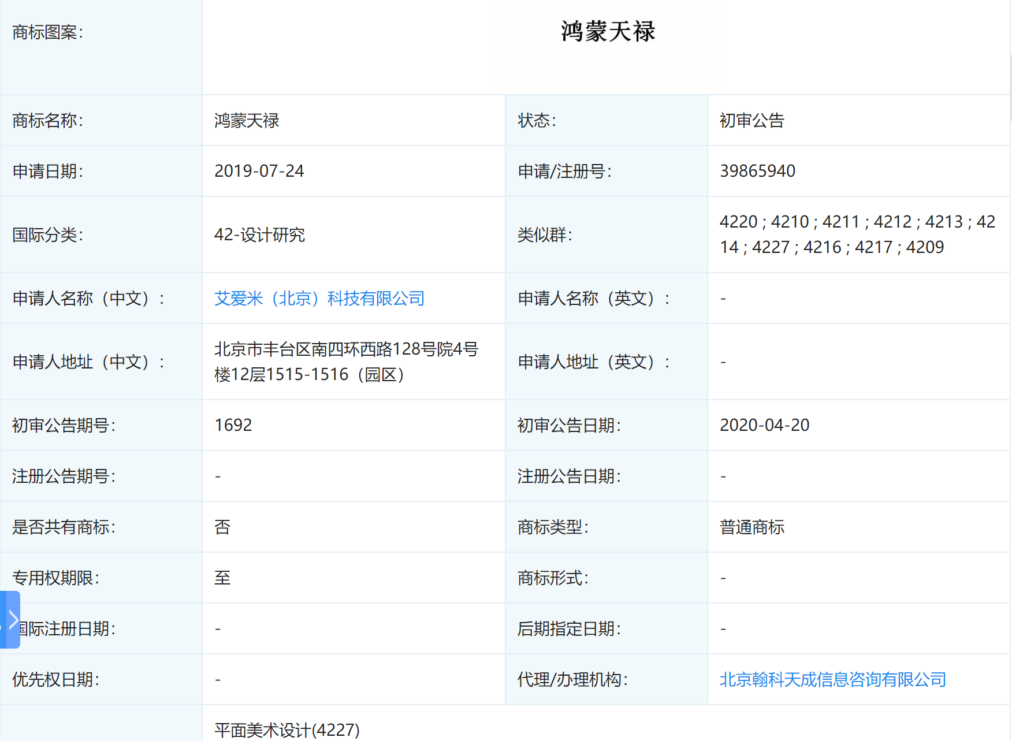1012x741 pixels.
Task: Click the 后期指定日期 label
Action: point(569,629)
